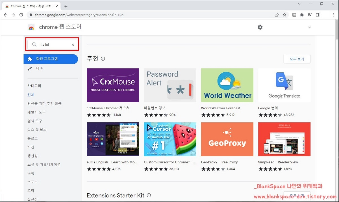Viewport: 339px width, 202px height.
Task: Click the media control icon in the toolbar
Action: 310,15
